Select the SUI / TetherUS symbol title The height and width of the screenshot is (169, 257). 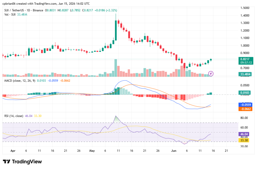(14, 10)
